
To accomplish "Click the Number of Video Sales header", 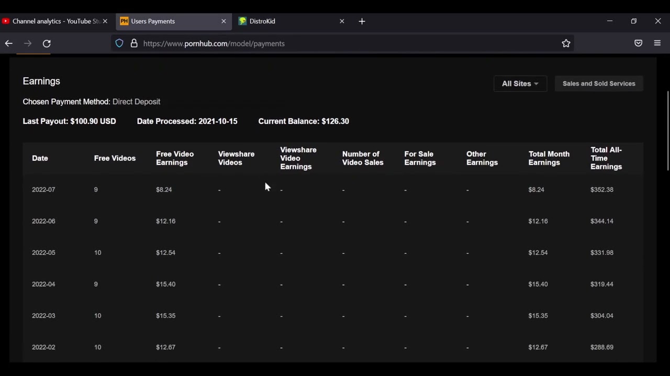I will 363,158.
